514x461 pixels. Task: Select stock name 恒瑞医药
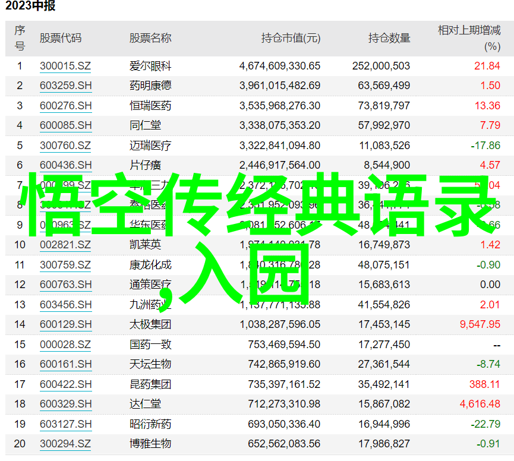coord(150,106)
